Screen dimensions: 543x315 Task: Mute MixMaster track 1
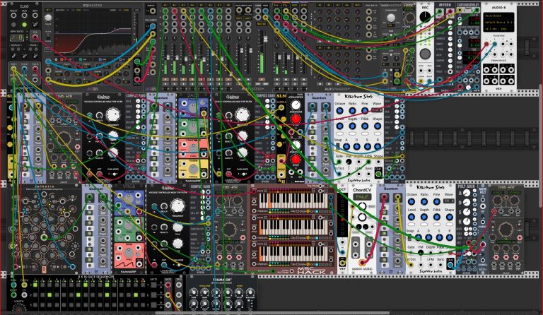[x=165, y=79]
